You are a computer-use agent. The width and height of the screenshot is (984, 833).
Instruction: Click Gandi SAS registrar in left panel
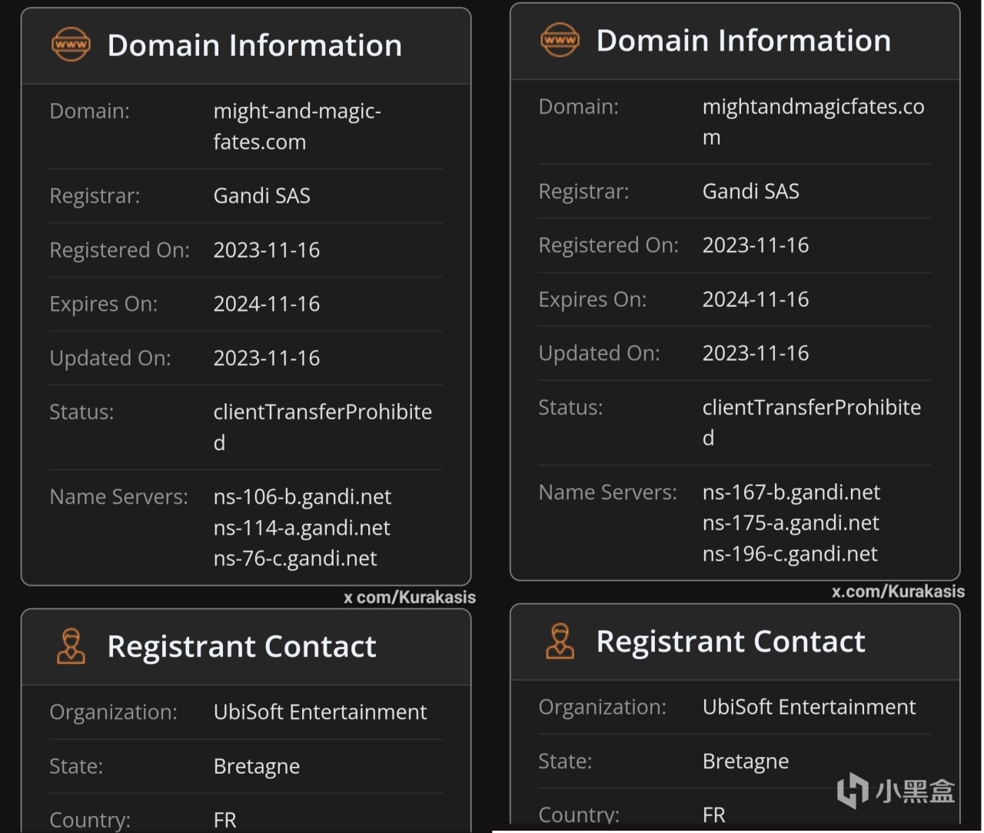[261, 195]
